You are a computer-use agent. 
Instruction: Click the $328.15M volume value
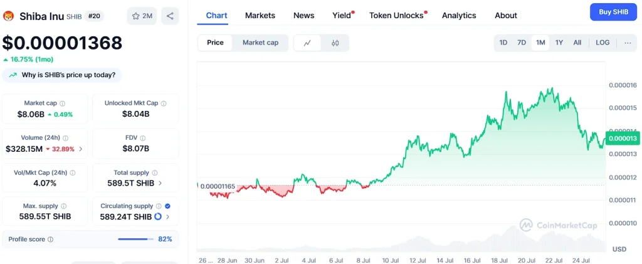tap(24, 149)
